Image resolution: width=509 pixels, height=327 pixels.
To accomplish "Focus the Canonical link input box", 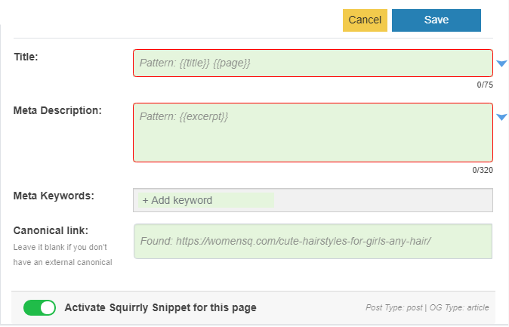I will pyautogui.click(x=313, y=242).
